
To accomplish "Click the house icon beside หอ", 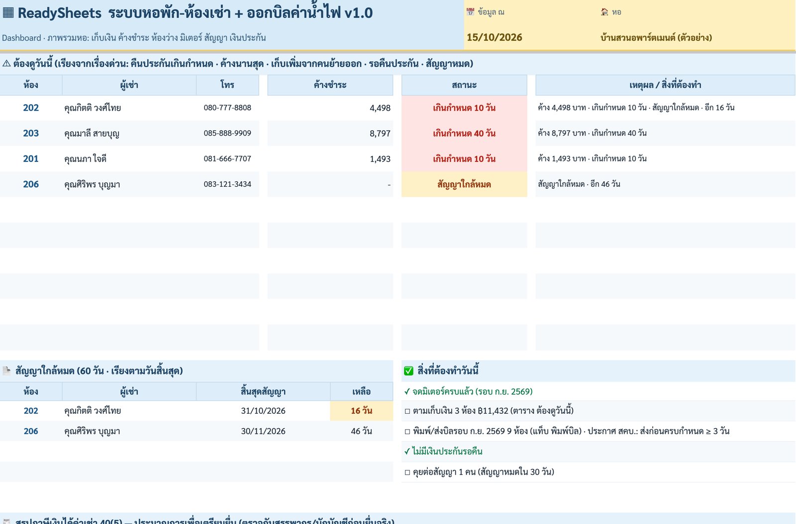I will [604, 12].
